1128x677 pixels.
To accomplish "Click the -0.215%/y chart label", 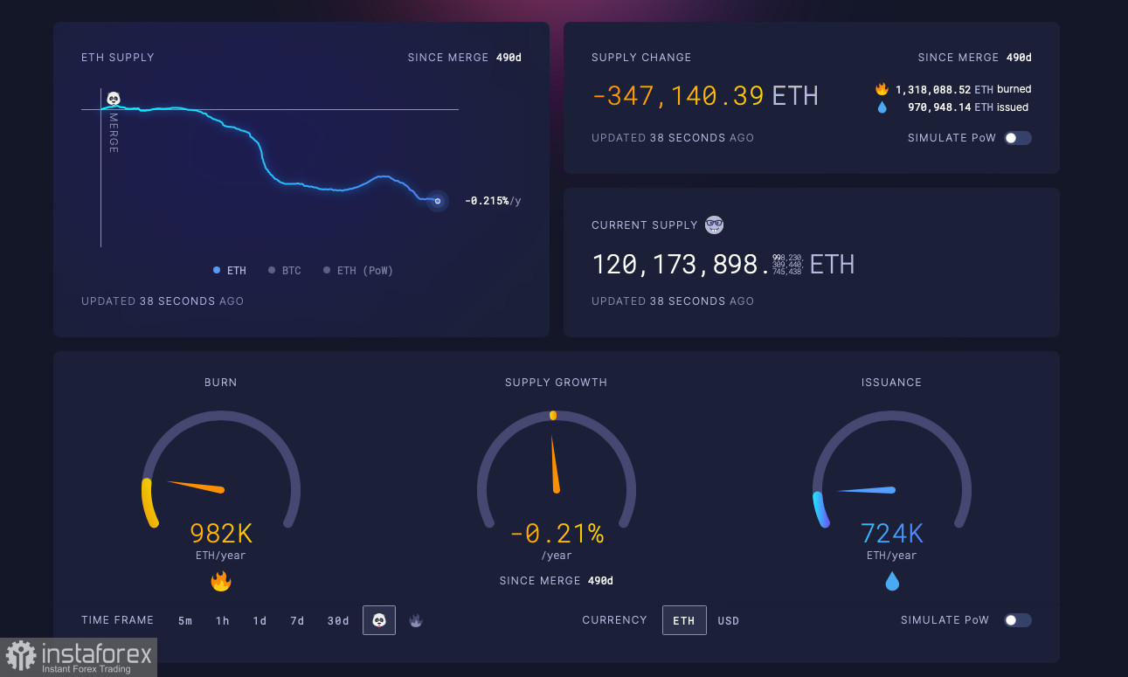I will point(493,201).
